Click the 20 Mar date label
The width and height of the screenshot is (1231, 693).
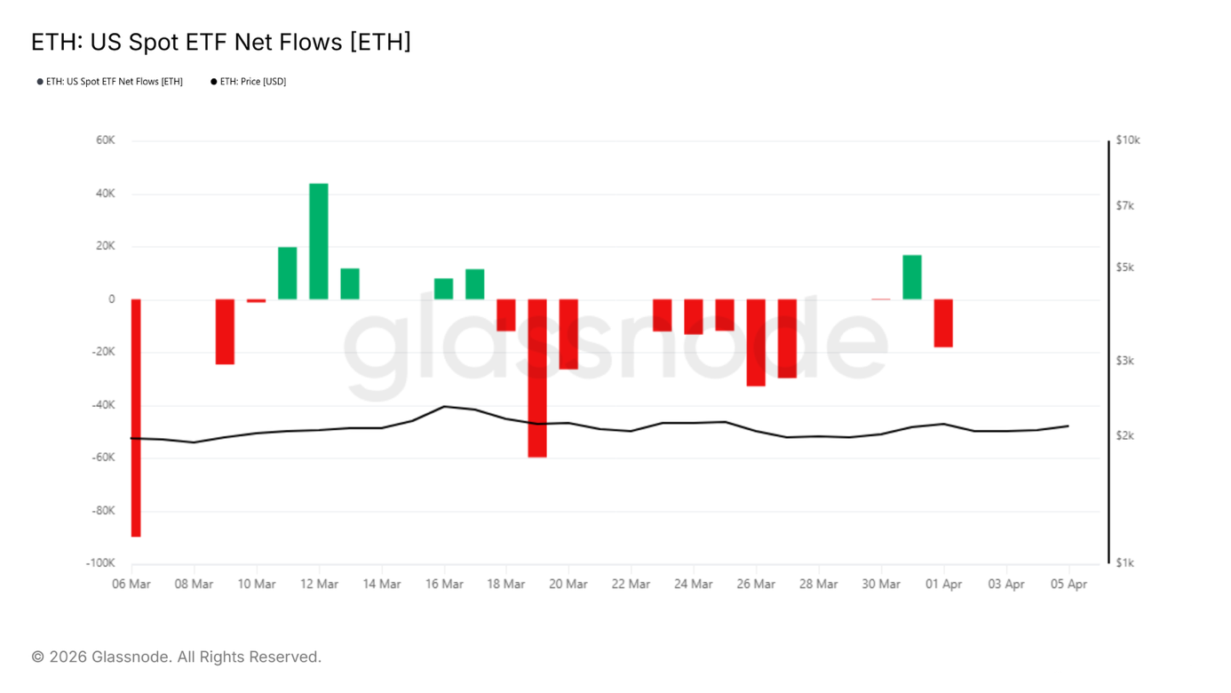tap(568, 584)
